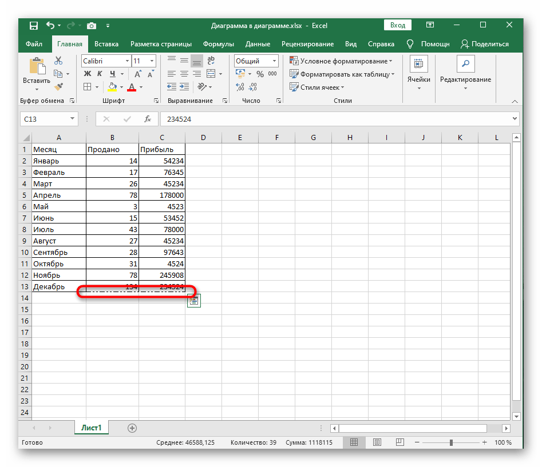Switch to Page Layout view in status bar
Image resolution: width=542 pixels, height=467 pixels.
pos(376,443)
